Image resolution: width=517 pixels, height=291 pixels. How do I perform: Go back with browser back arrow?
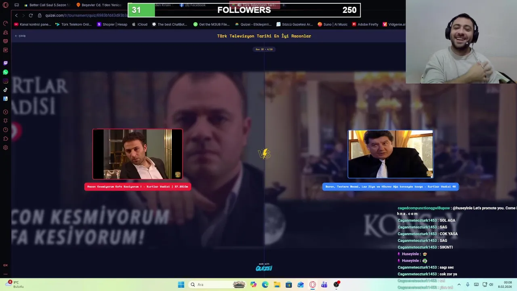[x=16, y=15]
